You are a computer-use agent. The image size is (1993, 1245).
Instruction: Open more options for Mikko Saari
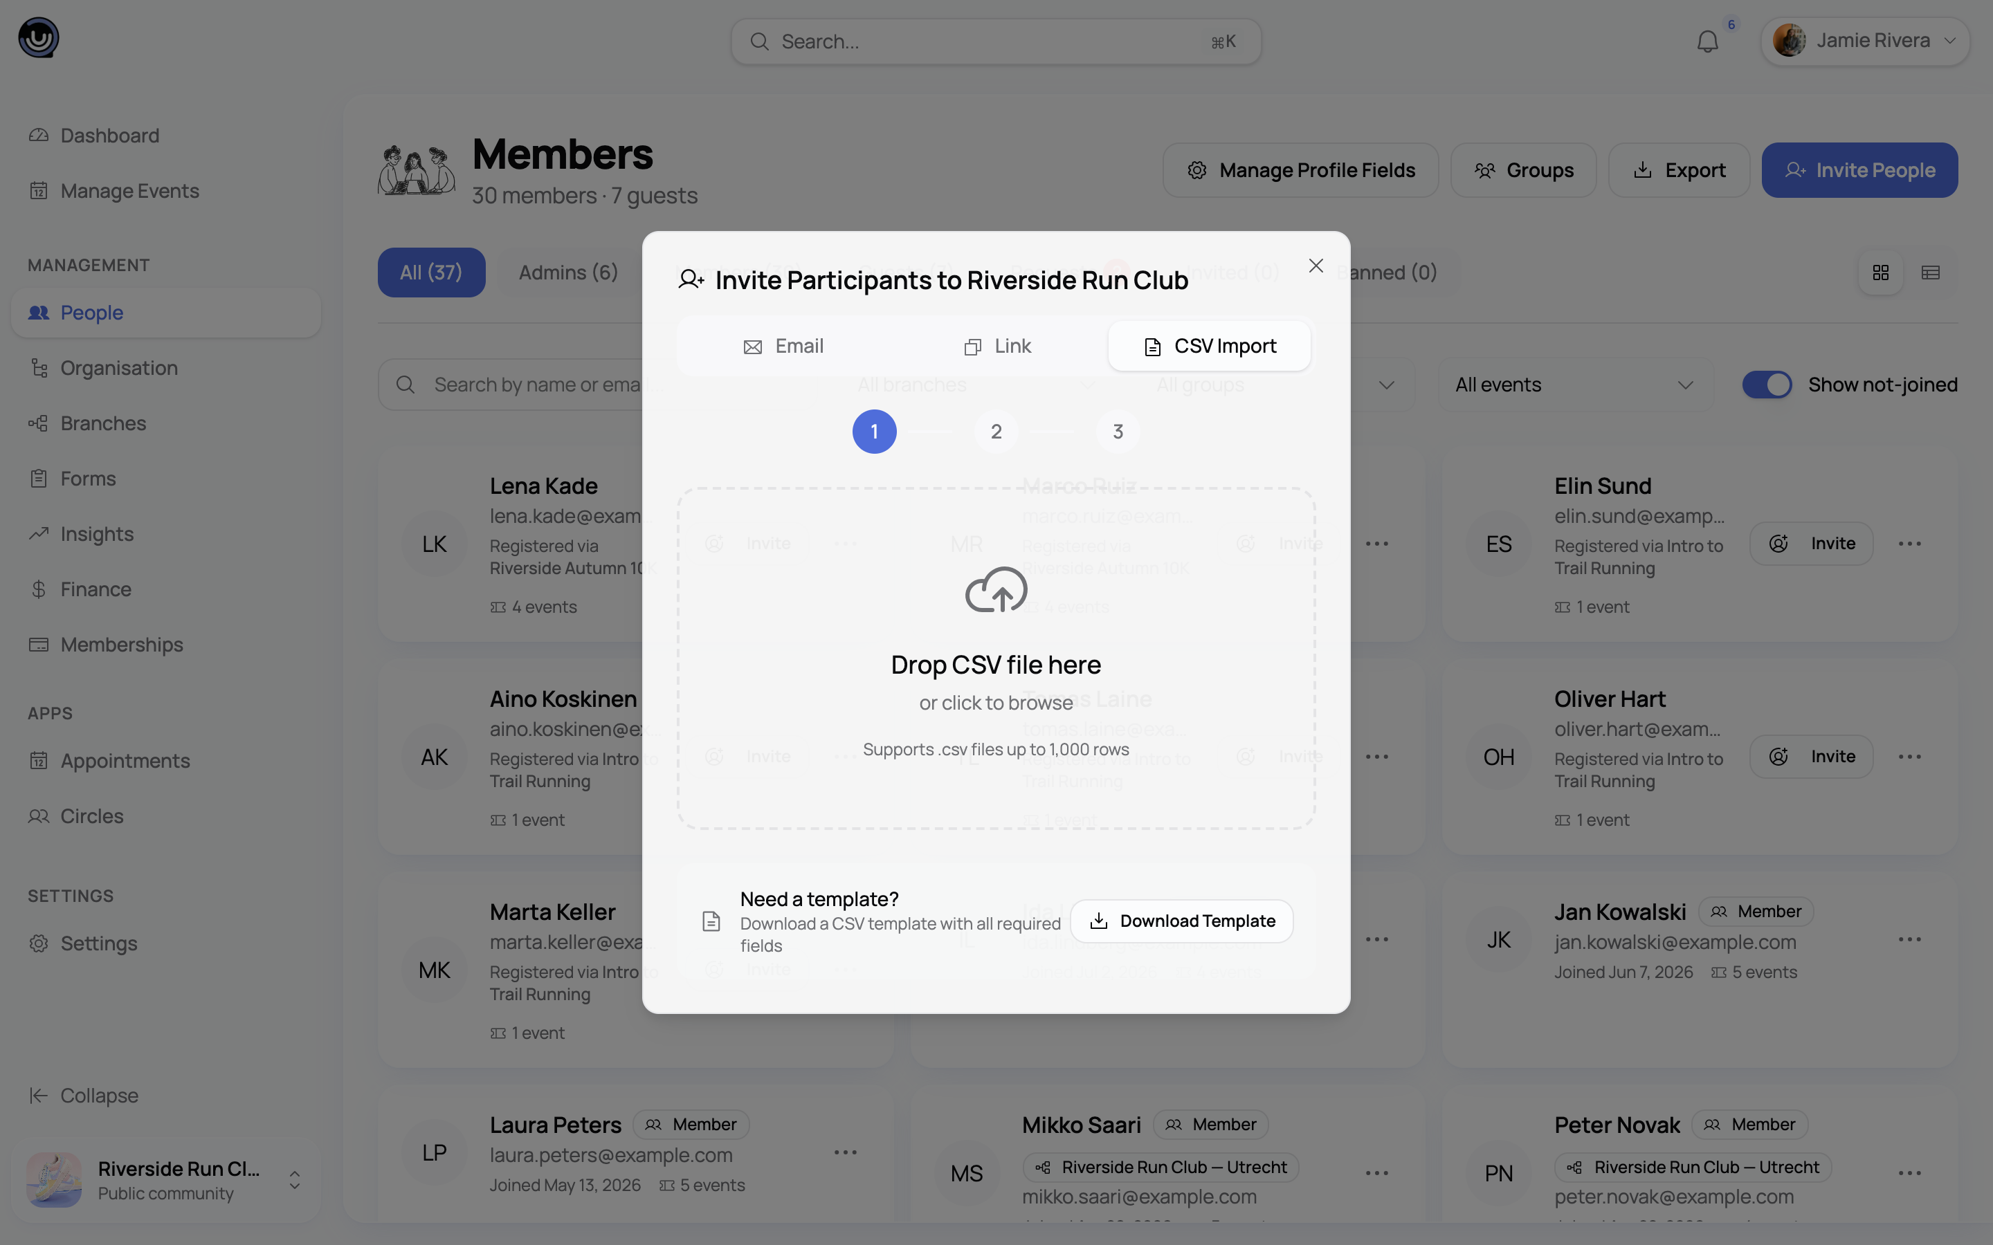(x=1377, y=1173)
